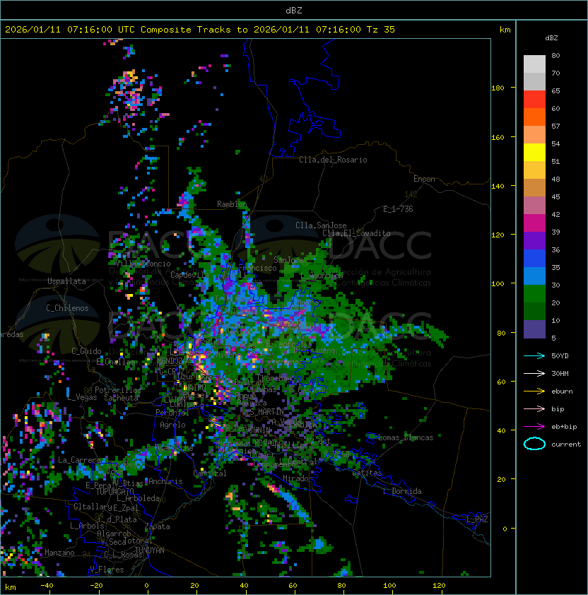588x595 pixels.
Task: Click the 'Ramblon' map label
Action: pyautogui.click(x=232, y=204)
